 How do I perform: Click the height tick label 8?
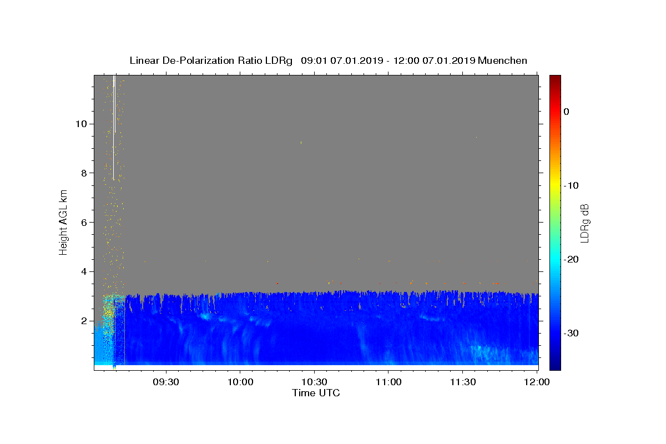[83, 173]
